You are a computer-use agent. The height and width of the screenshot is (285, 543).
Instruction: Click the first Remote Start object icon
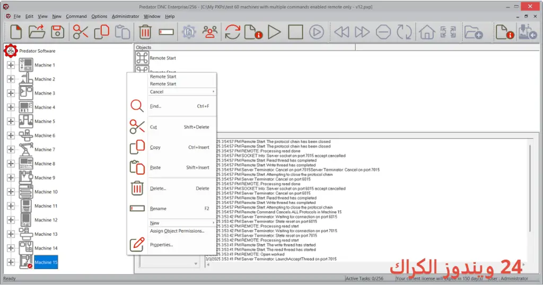pyautogui.click(x=142, y=58)
